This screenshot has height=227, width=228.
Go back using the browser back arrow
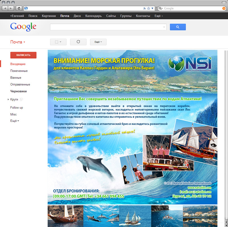pos(5,8)
